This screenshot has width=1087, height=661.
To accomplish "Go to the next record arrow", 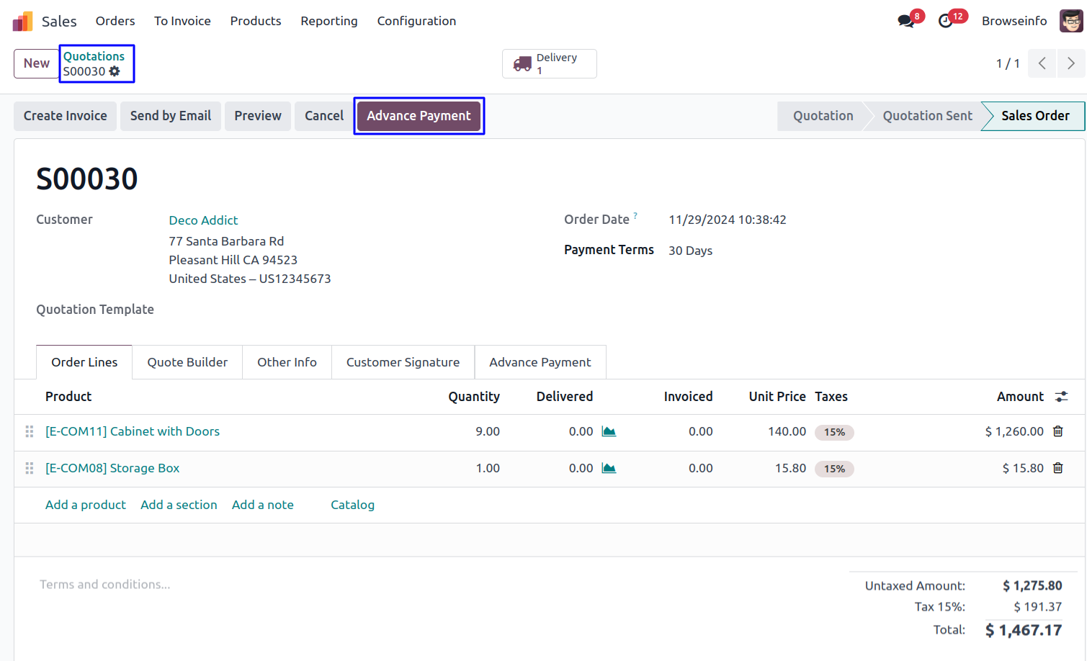I will coord(1070,63).
